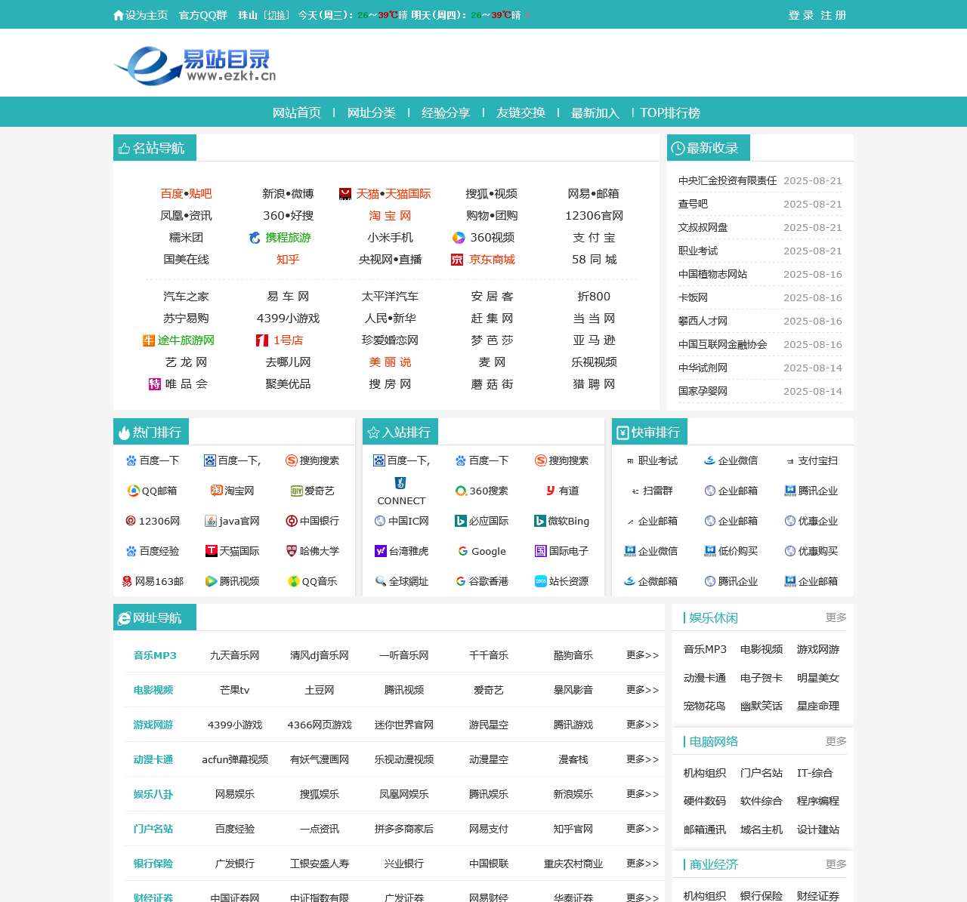
Task: Click the 易站目录 site logo
Action: point(195,66)
